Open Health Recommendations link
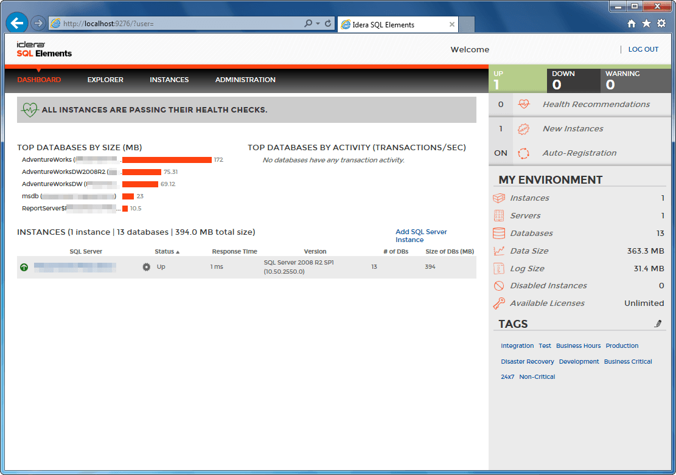Image resolution: width=676 pixels, height=475 pixels. coord(596,105)
